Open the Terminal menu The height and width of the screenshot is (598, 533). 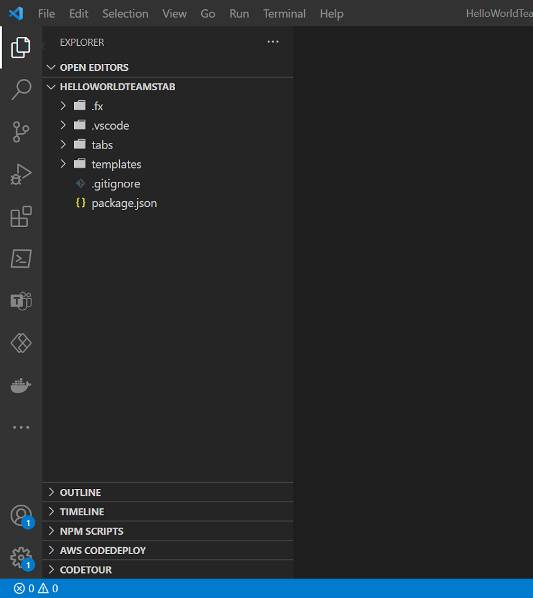click(x=284, y=13)
